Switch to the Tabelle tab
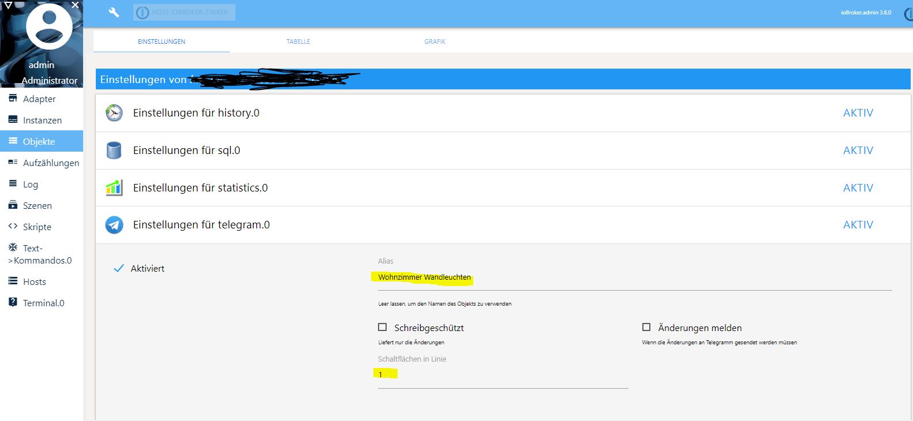The width and height of the screenshot is (913, 421). [298, 42]
